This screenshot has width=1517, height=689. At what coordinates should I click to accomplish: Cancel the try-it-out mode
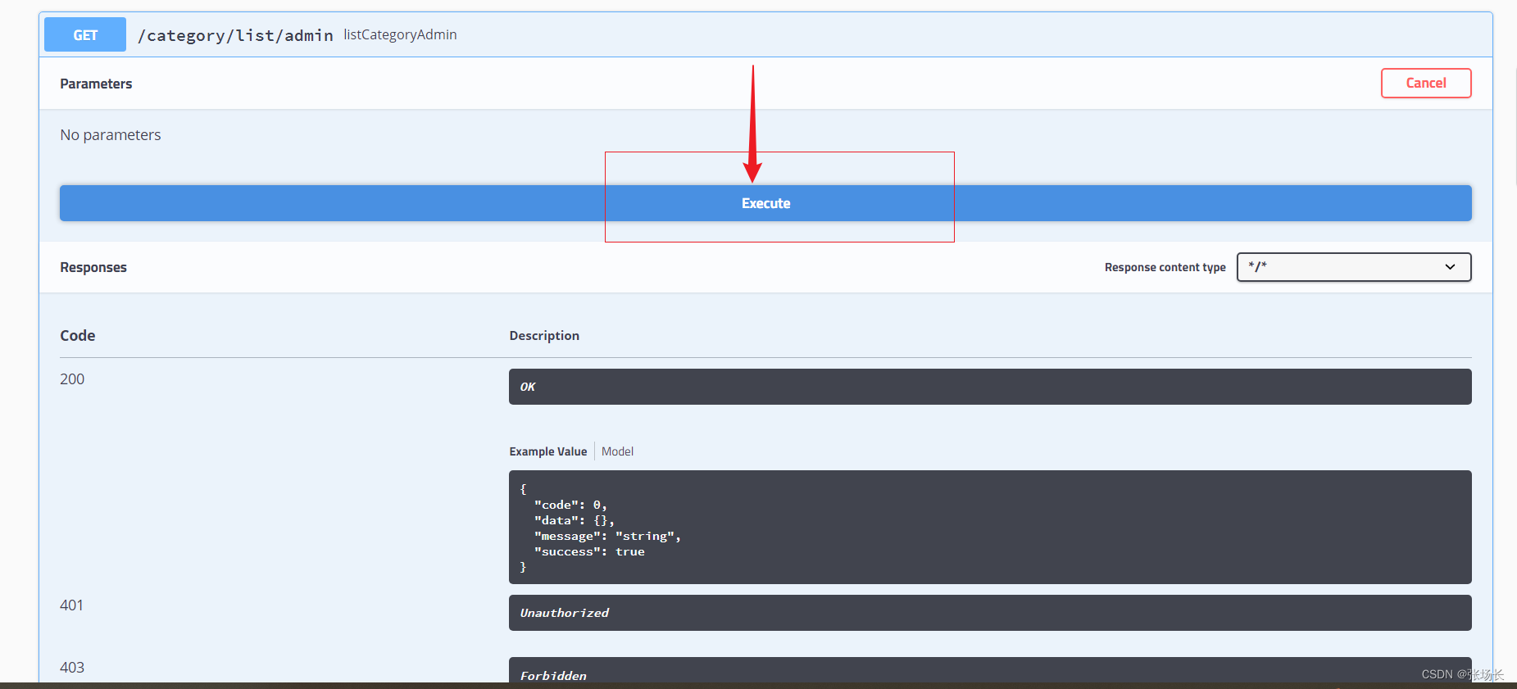tap(1426, 83)
